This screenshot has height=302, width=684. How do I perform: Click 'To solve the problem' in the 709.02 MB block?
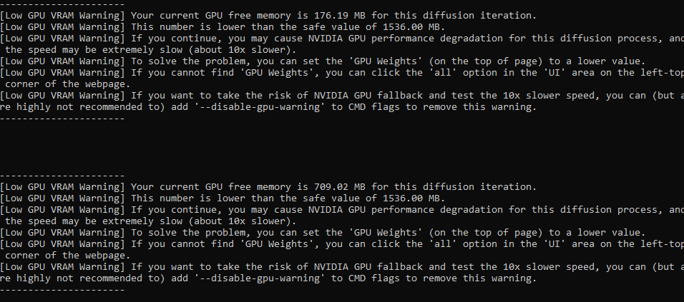188,233
